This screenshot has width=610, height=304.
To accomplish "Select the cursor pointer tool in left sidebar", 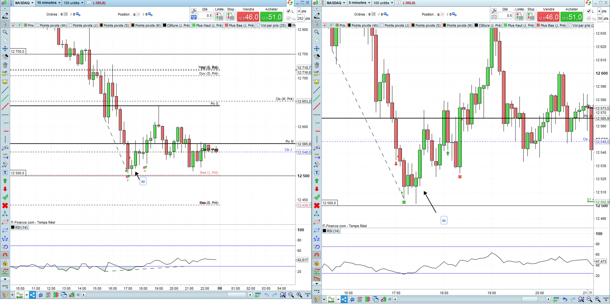I will (5, 24).
